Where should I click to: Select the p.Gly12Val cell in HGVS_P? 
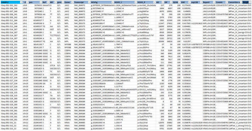pos(143,123)
